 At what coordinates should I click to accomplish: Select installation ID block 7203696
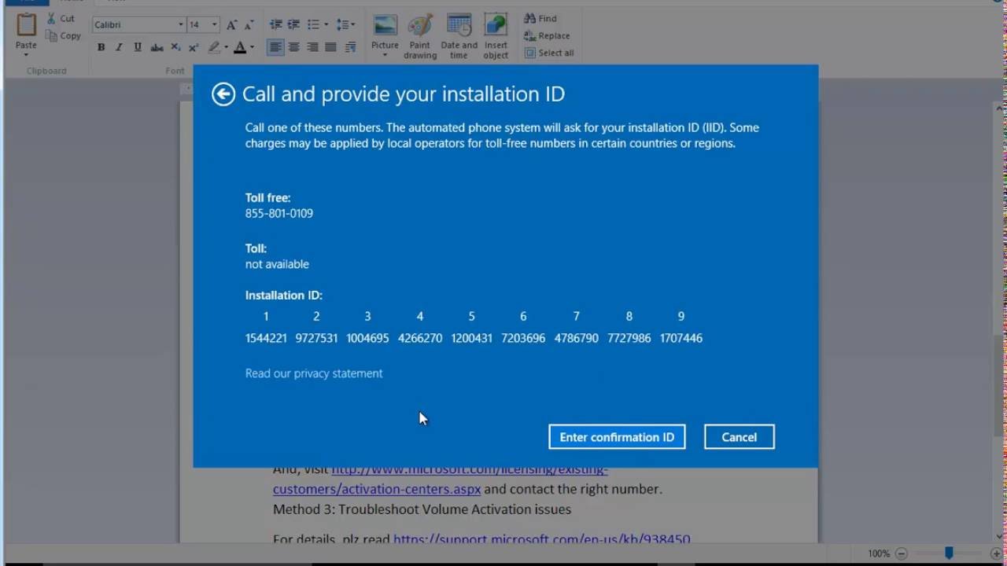click(523, 338)
